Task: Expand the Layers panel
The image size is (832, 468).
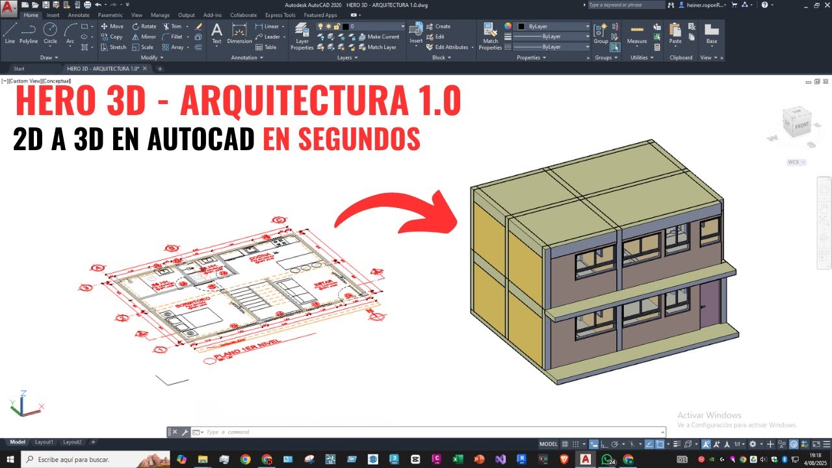Action: point(347,57)
